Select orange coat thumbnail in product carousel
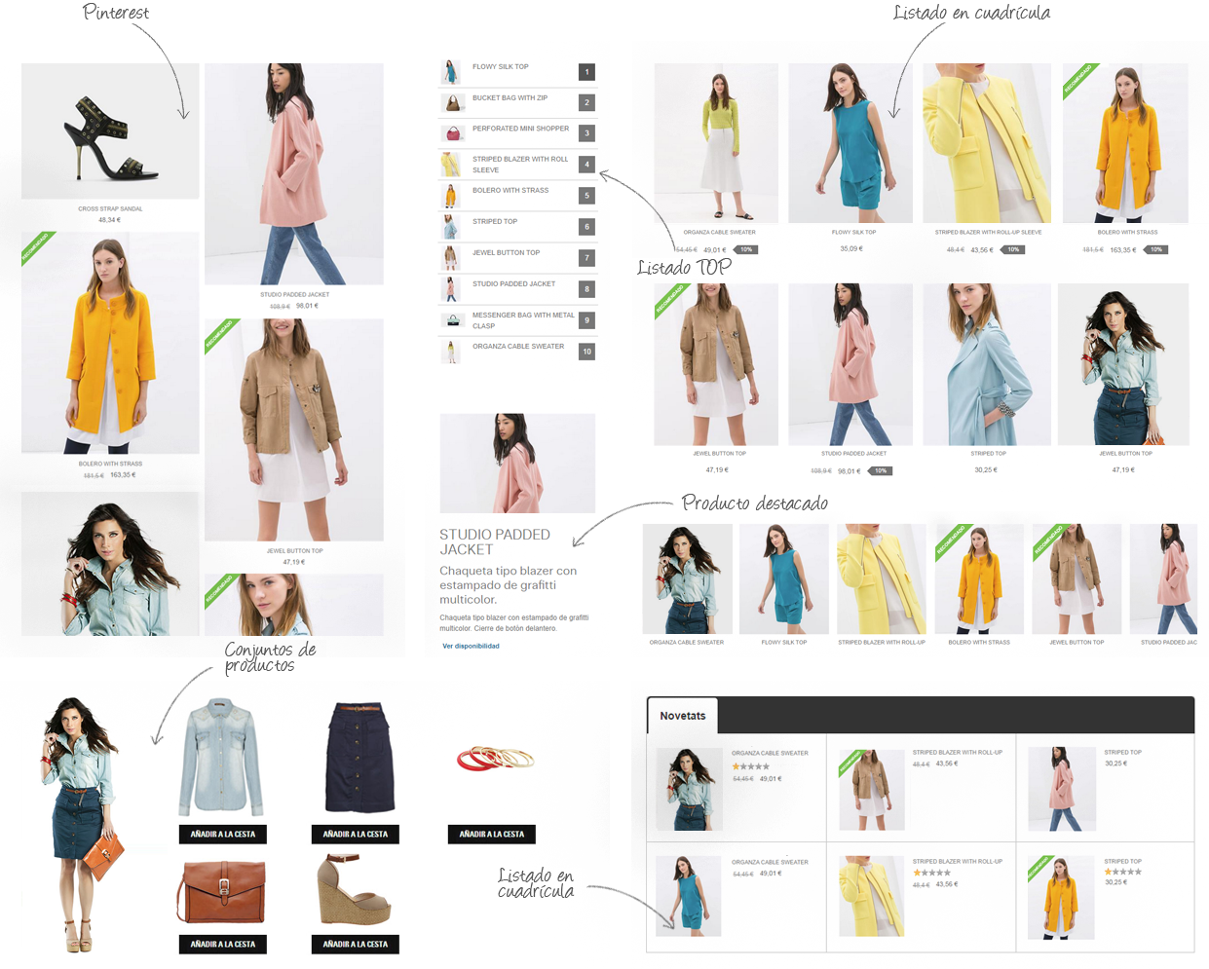This screenshot has height=969, width=1209. coord(979,578)
